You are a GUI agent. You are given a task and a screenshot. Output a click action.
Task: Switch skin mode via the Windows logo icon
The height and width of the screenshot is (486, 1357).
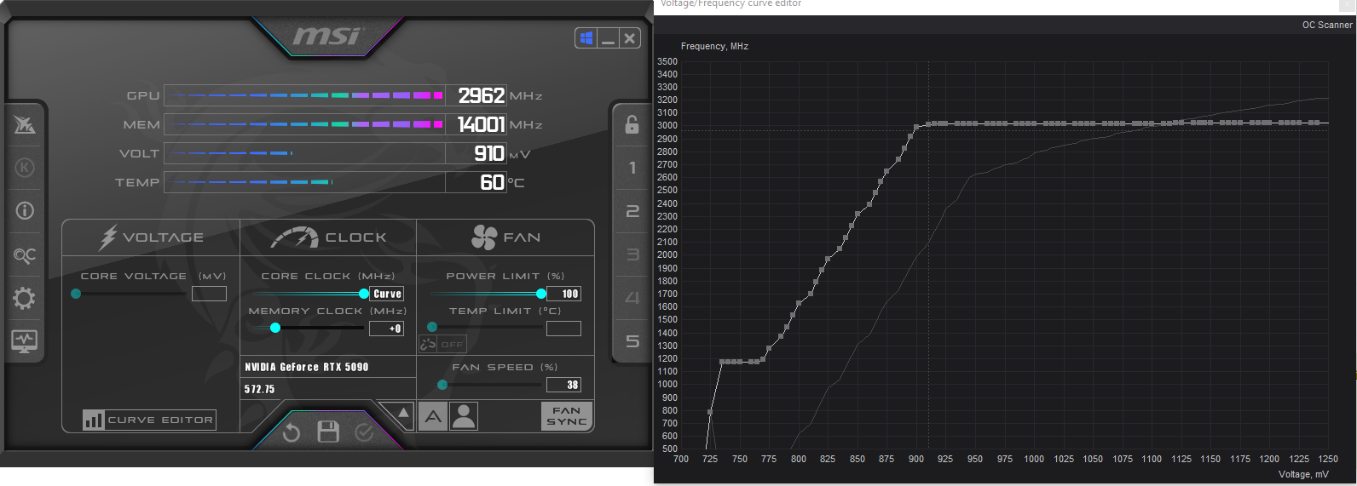pyautogui.click(x=586, y=38)
